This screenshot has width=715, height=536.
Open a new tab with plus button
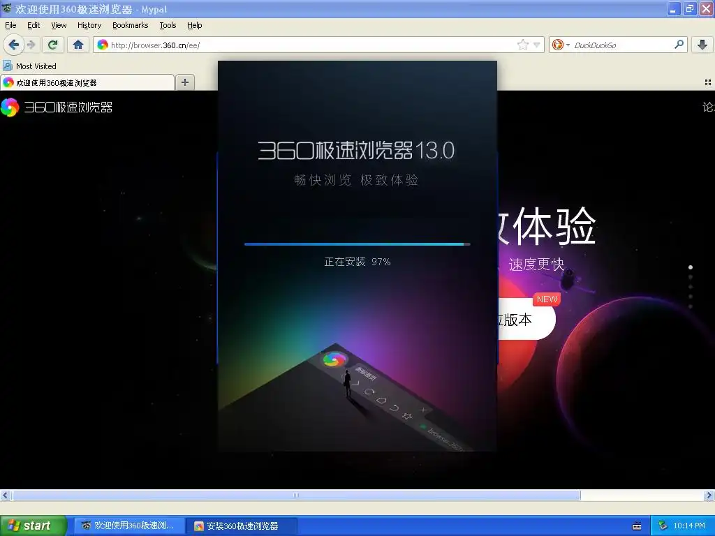(184, 82)
